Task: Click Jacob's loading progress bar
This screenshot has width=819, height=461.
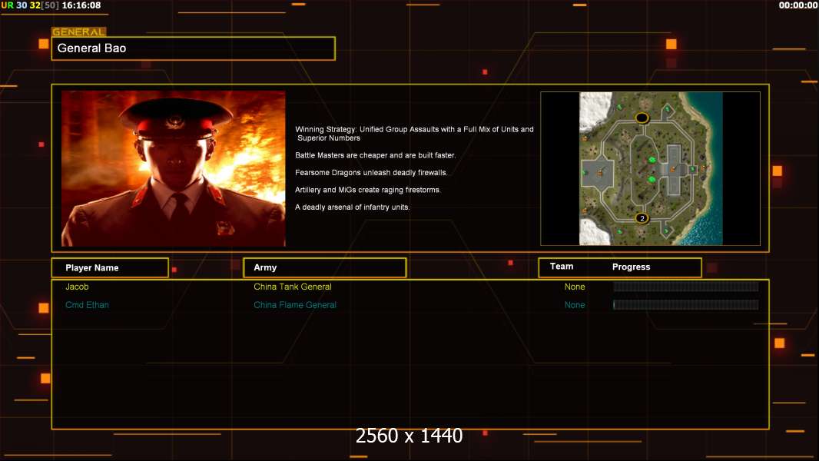Action: tap(686, 287)
